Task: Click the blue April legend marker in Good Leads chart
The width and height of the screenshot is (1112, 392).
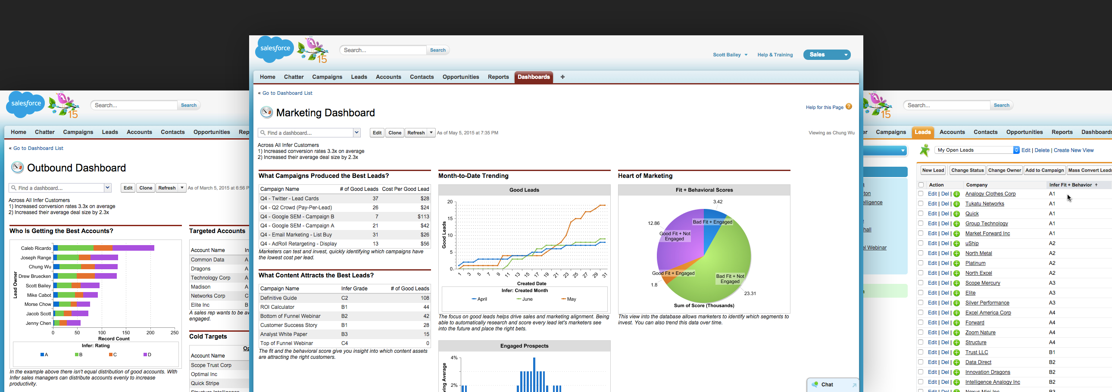Action: point(475,299)
